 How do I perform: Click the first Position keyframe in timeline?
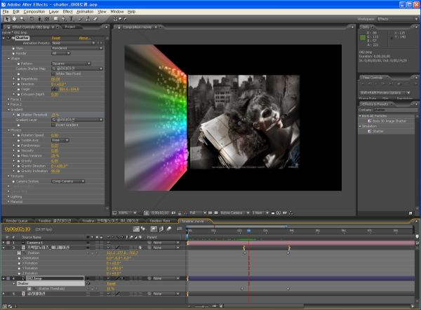(245, 253)
